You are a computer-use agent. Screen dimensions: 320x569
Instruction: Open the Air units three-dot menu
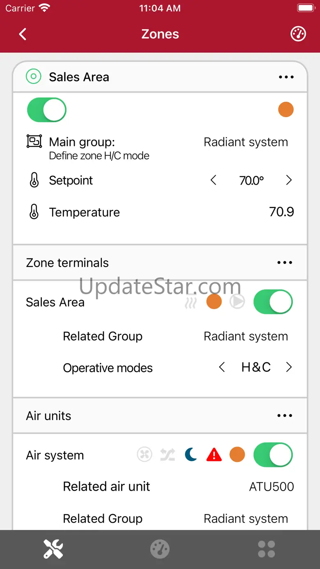(x=285, y=416)
